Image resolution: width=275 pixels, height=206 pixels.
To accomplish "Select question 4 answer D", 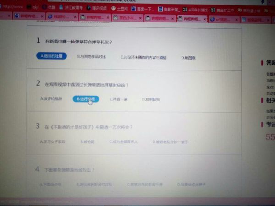I will click(191, 184).
